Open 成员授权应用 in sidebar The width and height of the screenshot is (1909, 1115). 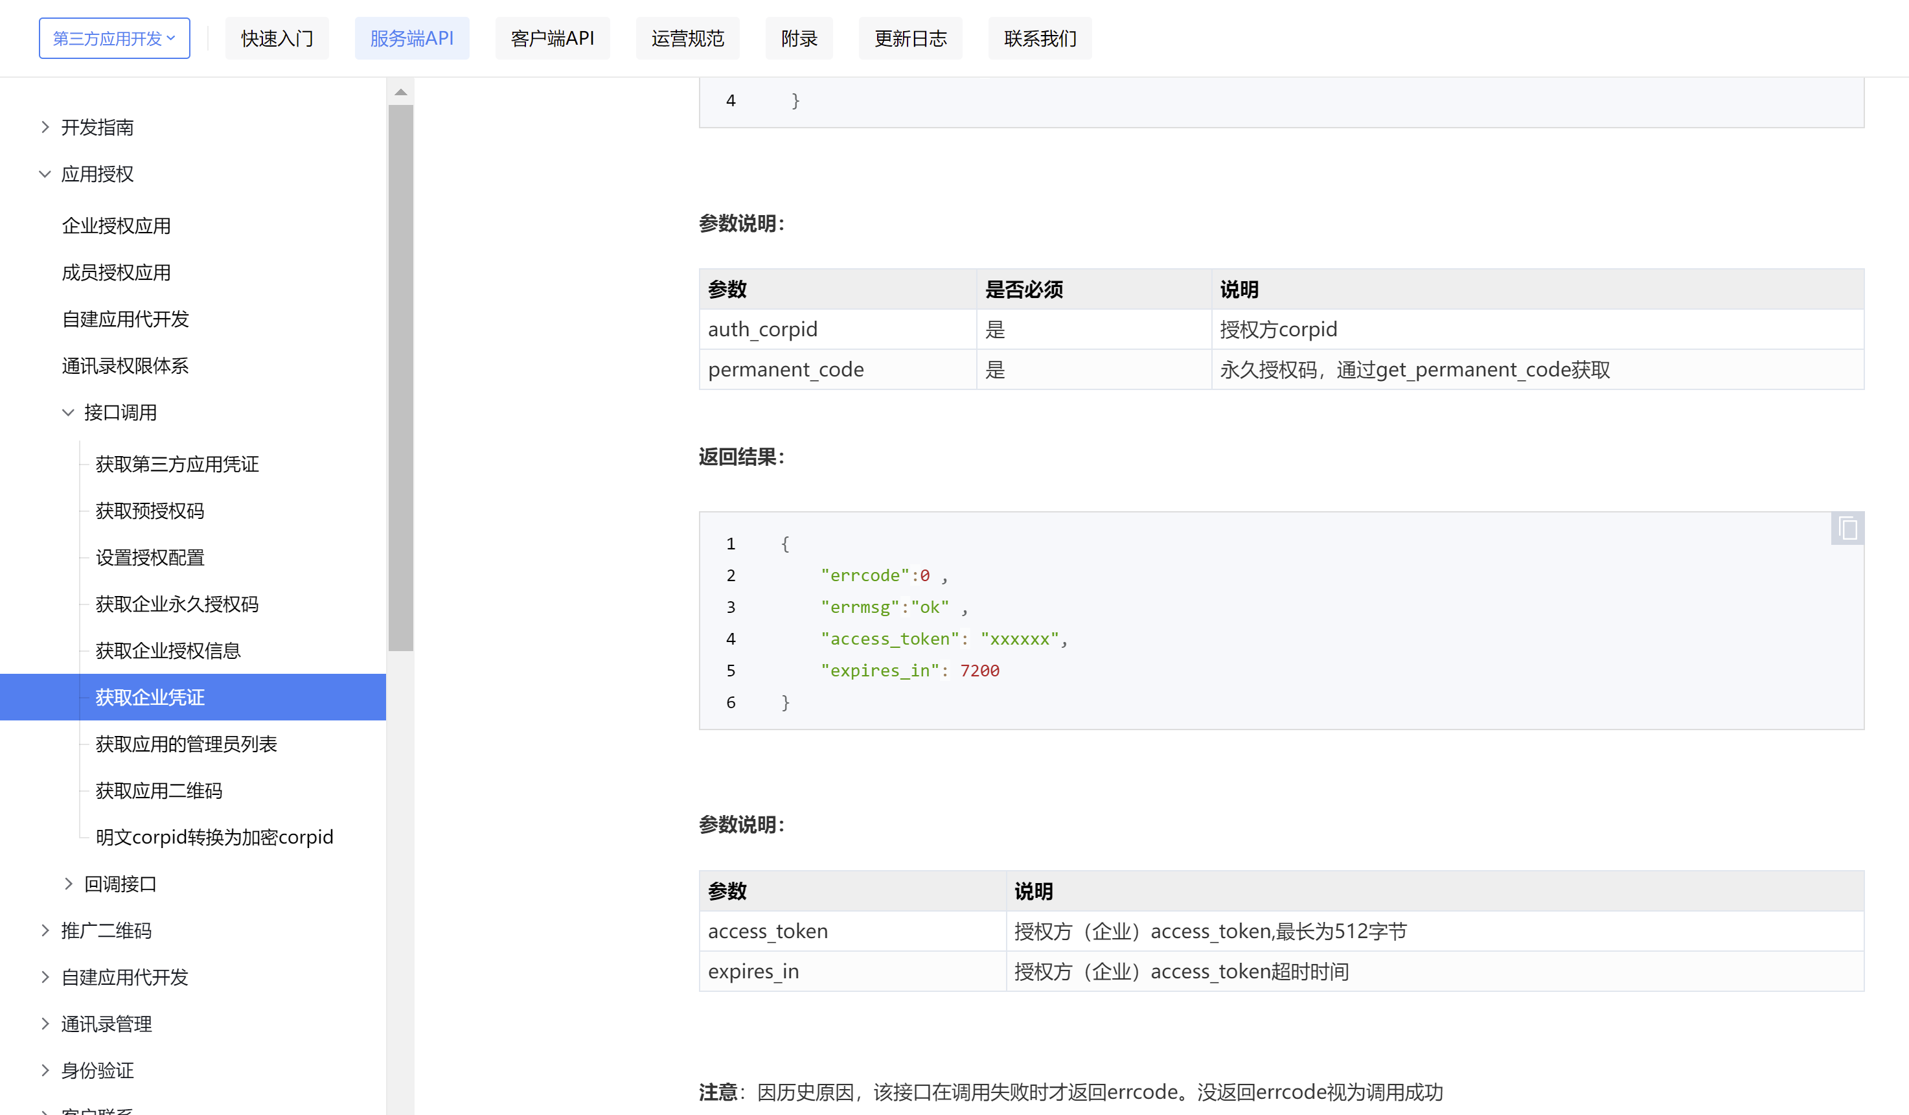[116, 272]
